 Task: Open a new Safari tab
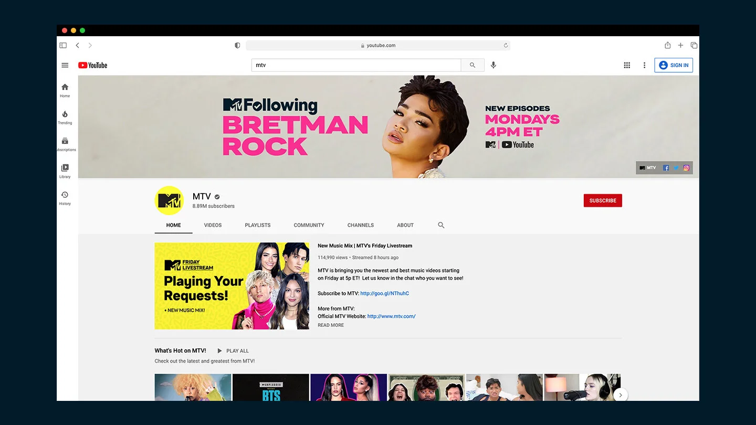(x=680, y=46)
